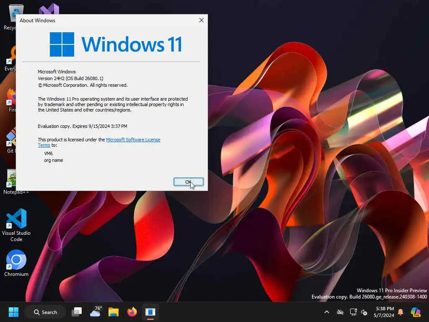Click the 'Microsoft Windows' text line
429x322 pixels.
click(57, 72)
